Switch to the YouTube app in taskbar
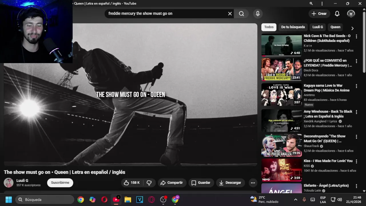366x206 pixels. [116, 199]
